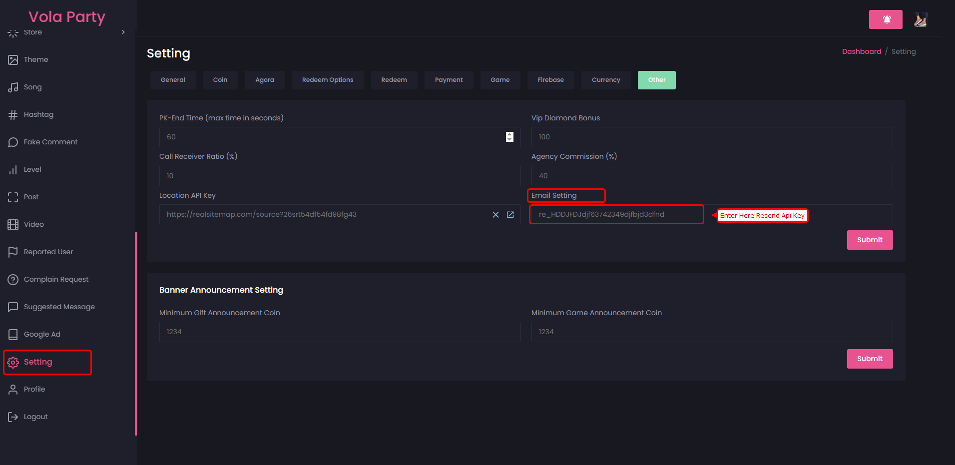Open the Theme sidebar icon

pyautogui.click(x=13, y=60)
